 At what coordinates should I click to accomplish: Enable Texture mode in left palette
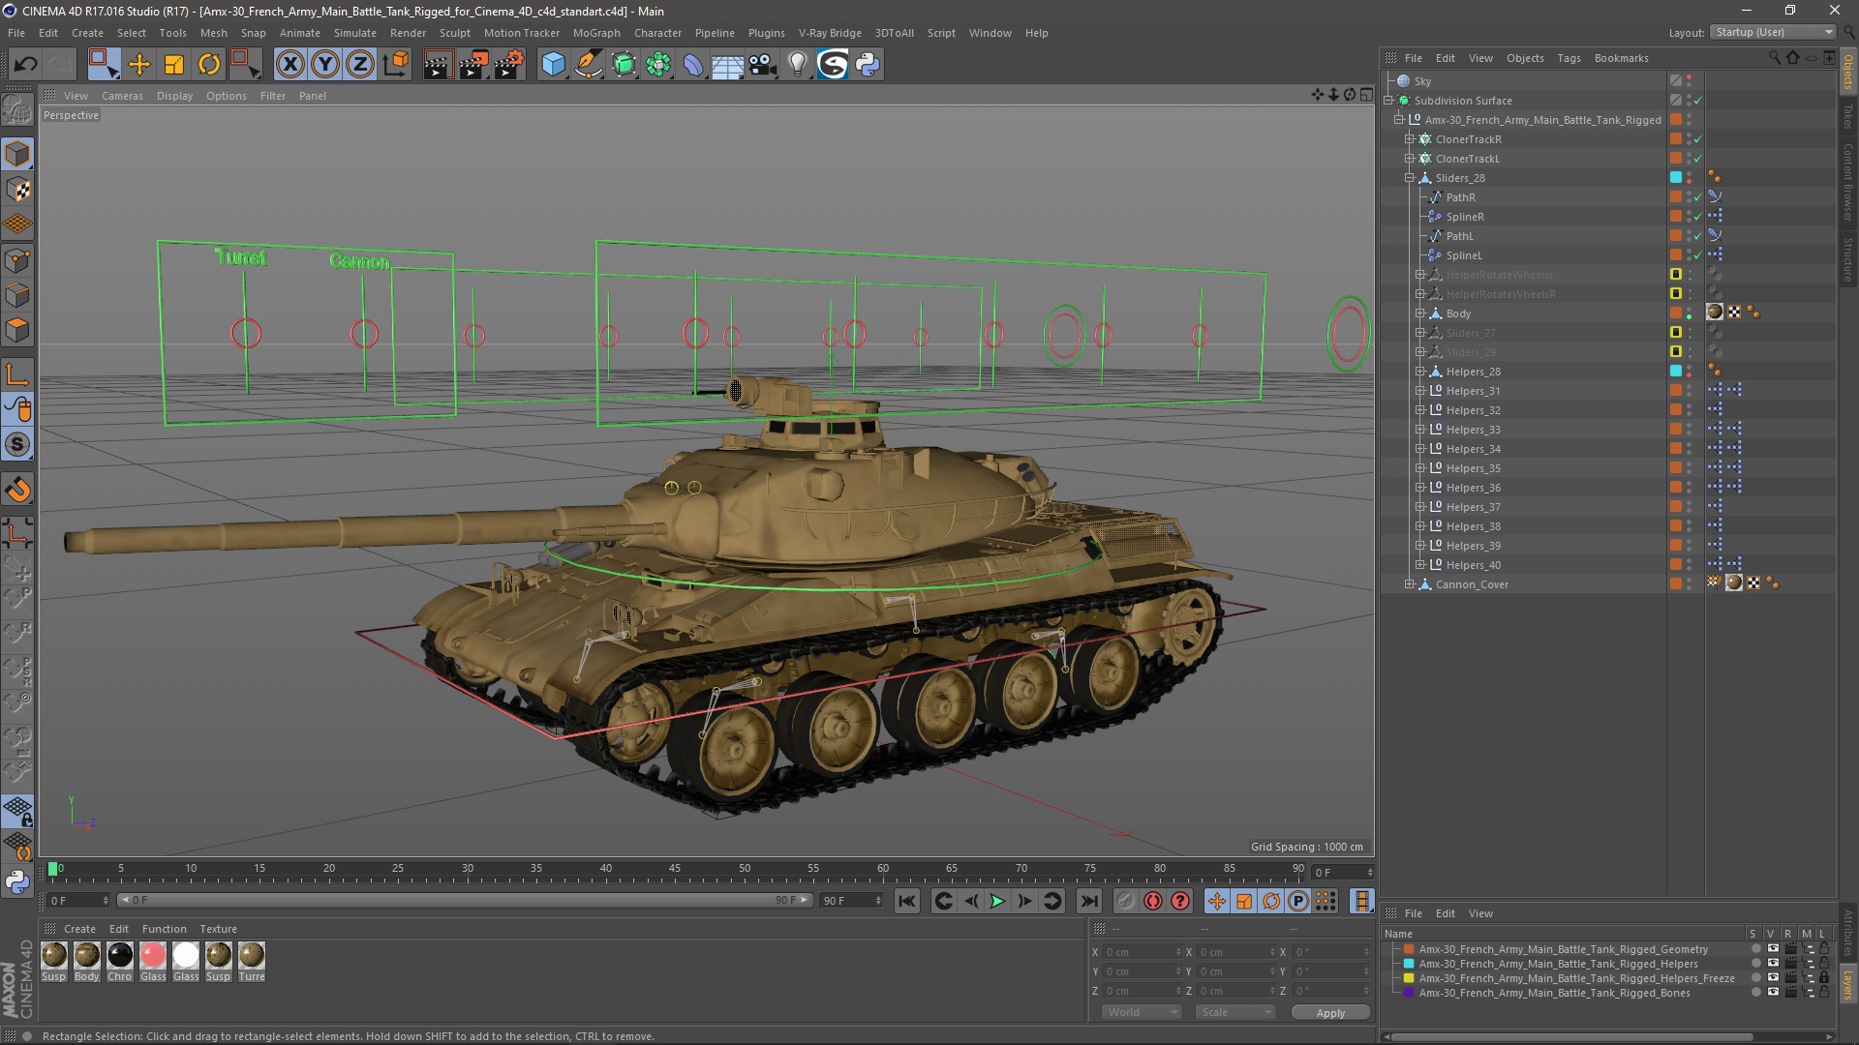[17, 190]
